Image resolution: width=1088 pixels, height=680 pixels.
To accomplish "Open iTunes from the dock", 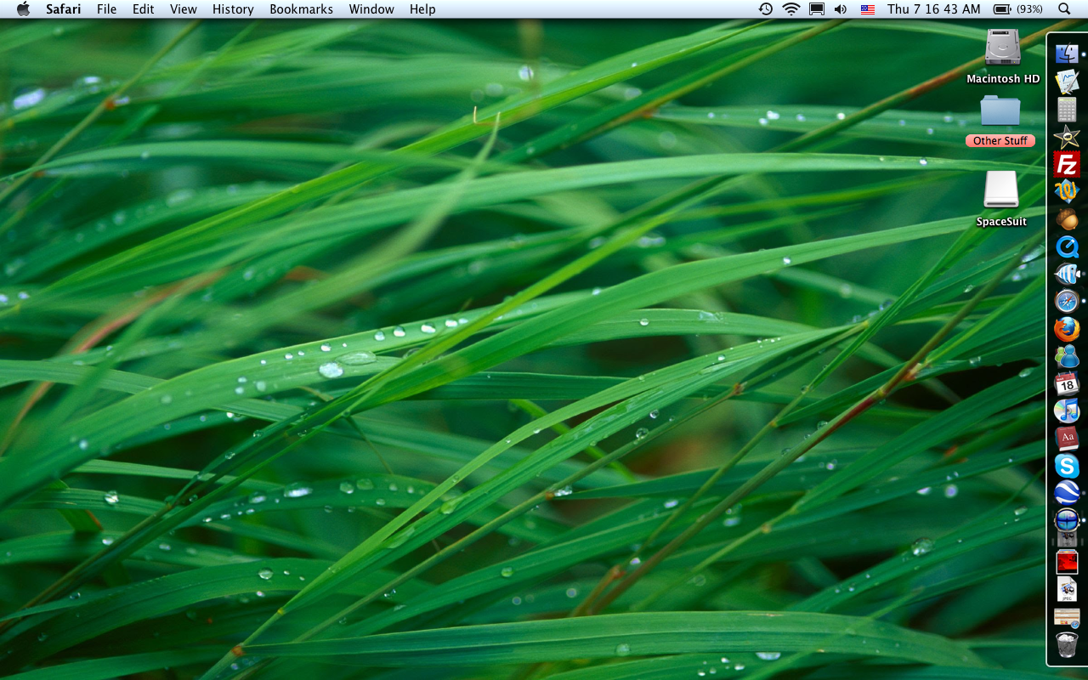I will [x=1066, y=411].
